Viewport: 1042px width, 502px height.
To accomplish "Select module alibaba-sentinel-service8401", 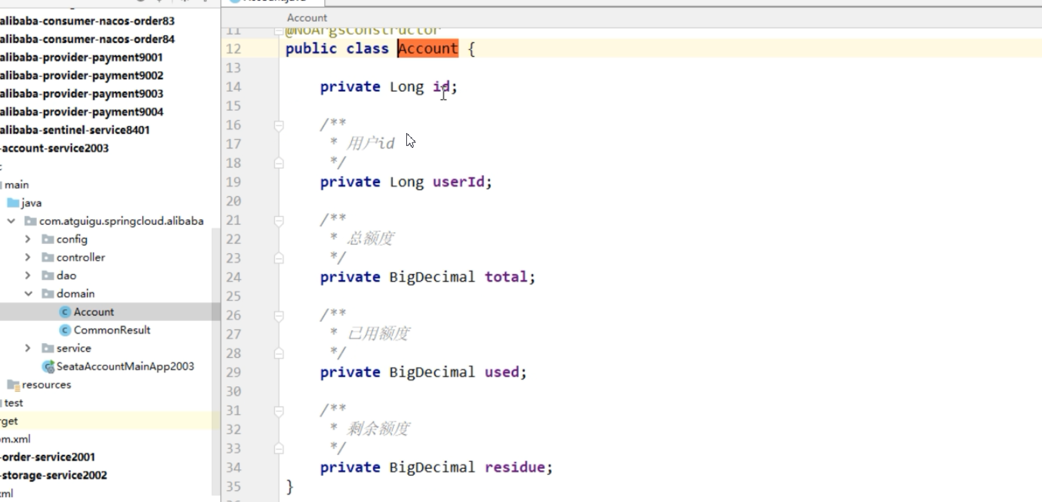I will coord(75,130).
